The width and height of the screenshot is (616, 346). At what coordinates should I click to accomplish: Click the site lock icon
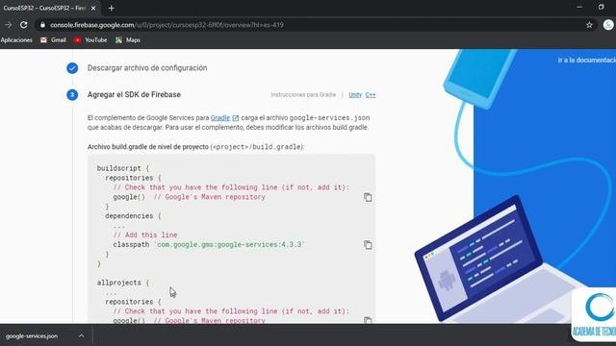click(42, 25)
